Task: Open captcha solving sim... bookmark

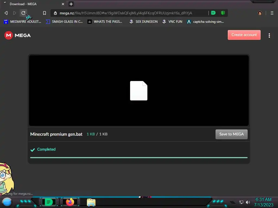Action: pos(205,22)
